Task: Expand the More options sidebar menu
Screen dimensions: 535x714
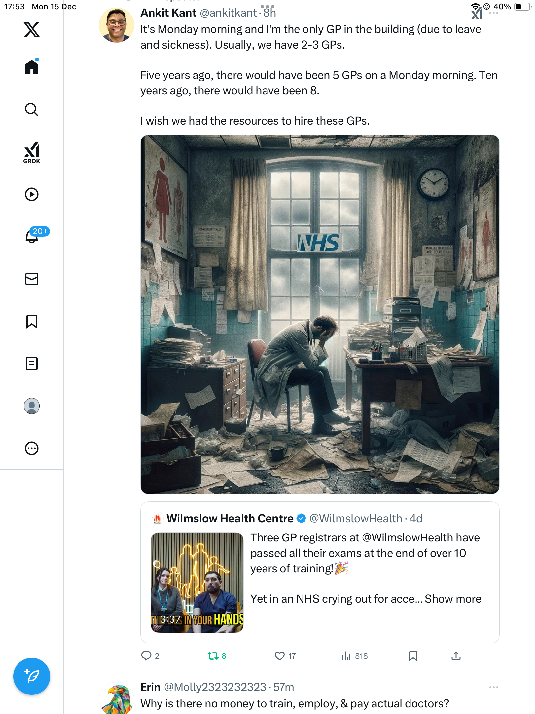Action: (x=32, y=448)
